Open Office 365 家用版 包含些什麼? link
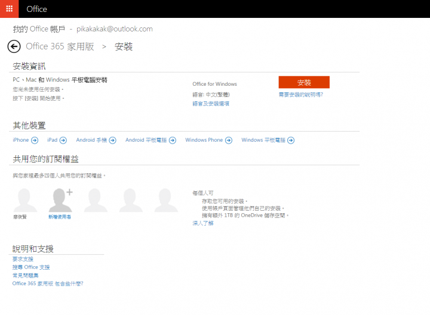Viewport: 430px width, 315px height. pyautogui.click(x=48, y=283)
